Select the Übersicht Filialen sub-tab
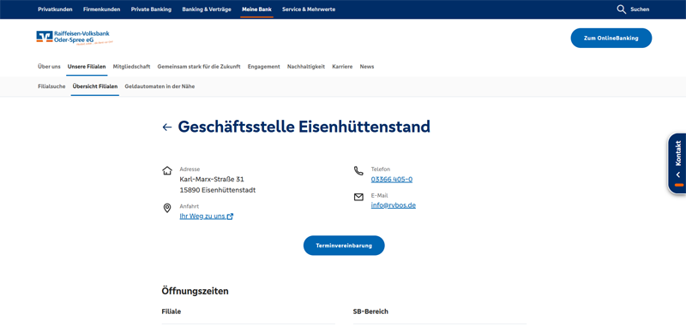The image size is (686, 326). (95, 86)
